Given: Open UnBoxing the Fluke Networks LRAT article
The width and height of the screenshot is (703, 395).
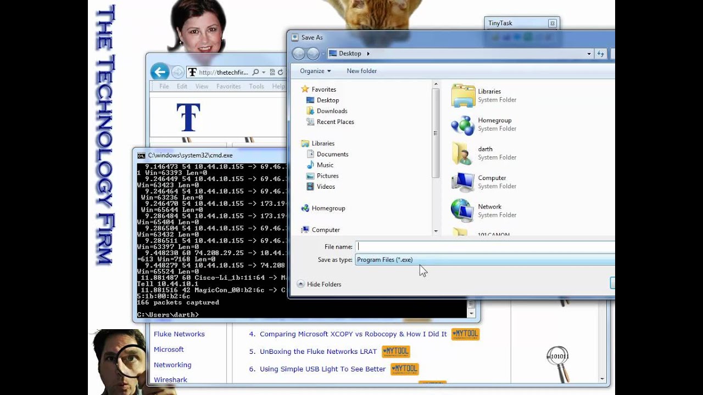Looking at the screenshot, I should pyautogui.click(x=318, y=351).
